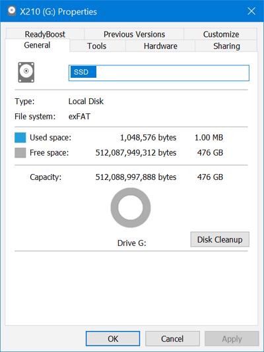
Task: Click the 'exFAT' file system value
Action: pos(79,117)
